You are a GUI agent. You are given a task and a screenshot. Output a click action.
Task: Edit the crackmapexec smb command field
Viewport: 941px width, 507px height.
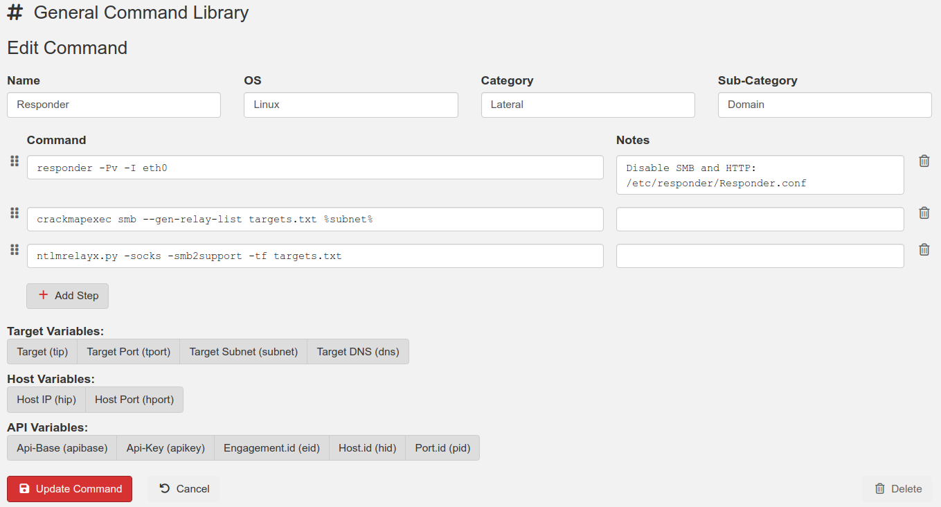tap(315, 220)
